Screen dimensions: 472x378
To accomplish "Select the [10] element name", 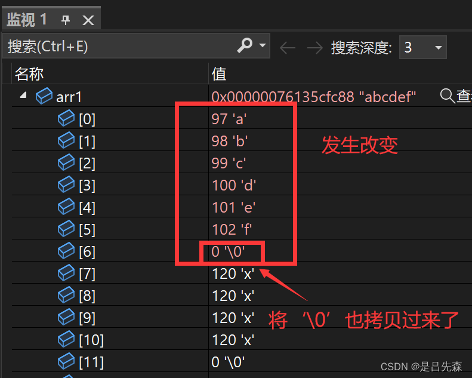I will [91, 340].
